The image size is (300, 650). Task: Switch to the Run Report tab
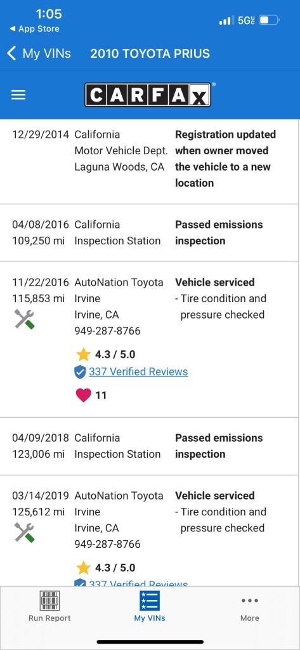pos(49,606)
